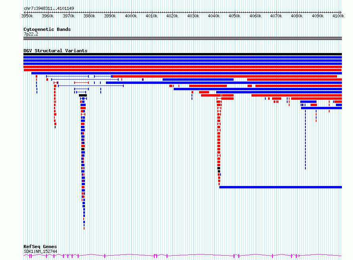The height and width of the screenshot is (260, 353).
Task: Click the 4100k ruler label
Action: tap(338, 16)
